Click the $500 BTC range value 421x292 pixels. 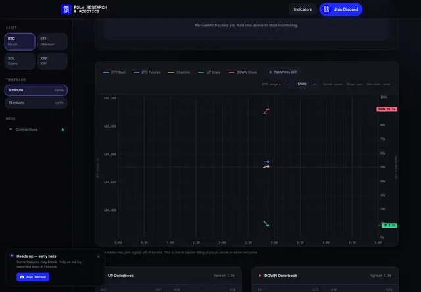pyautogui.click(x=302, y=84)
